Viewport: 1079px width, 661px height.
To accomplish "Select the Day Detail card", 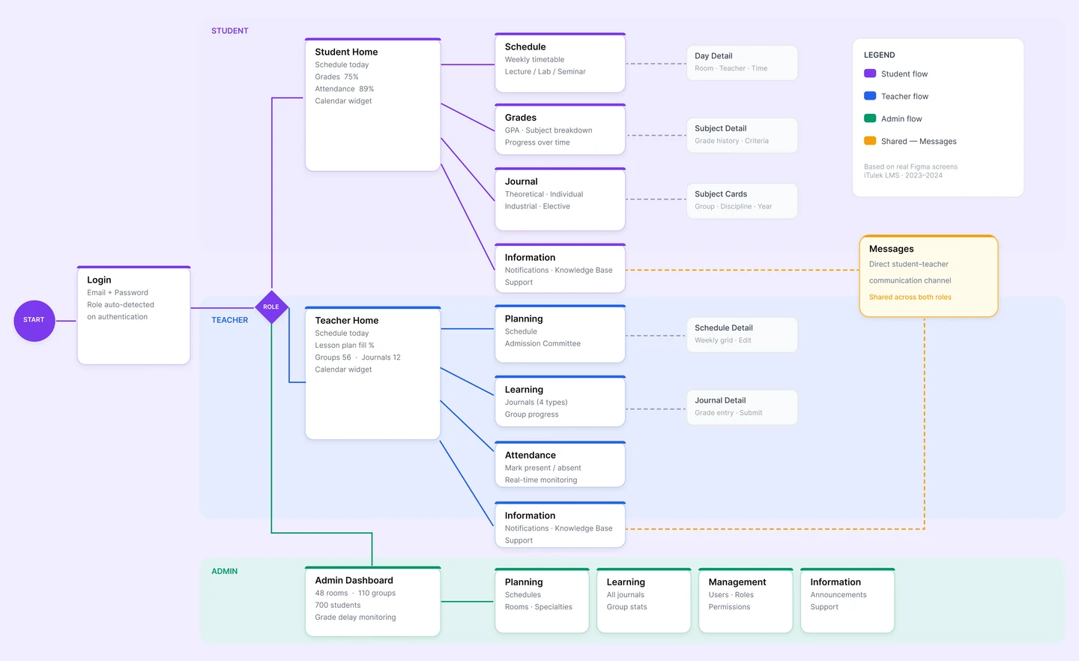I will pos(741,62).
